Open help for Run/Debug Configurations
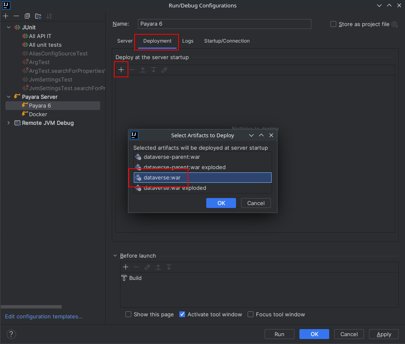The image size is (405, 344). tap(11, 334)
